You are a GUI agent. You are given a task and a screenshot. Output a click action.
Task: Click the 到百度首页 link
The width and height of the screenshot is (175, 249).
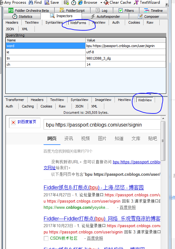click(x=27, y=122)
